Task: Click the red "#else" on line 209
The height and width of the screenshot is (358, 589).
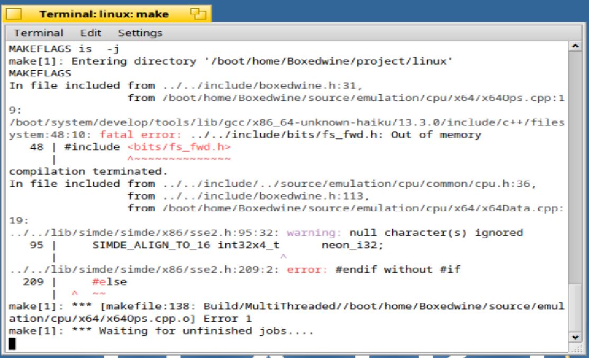Action: (x=109, y=282)
